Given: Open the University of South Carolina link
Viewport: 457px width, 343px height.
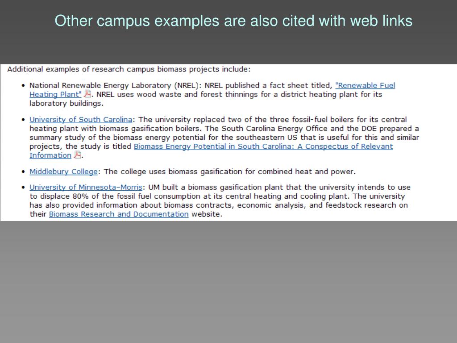Looking at the screenshot, I should point(81,119).
